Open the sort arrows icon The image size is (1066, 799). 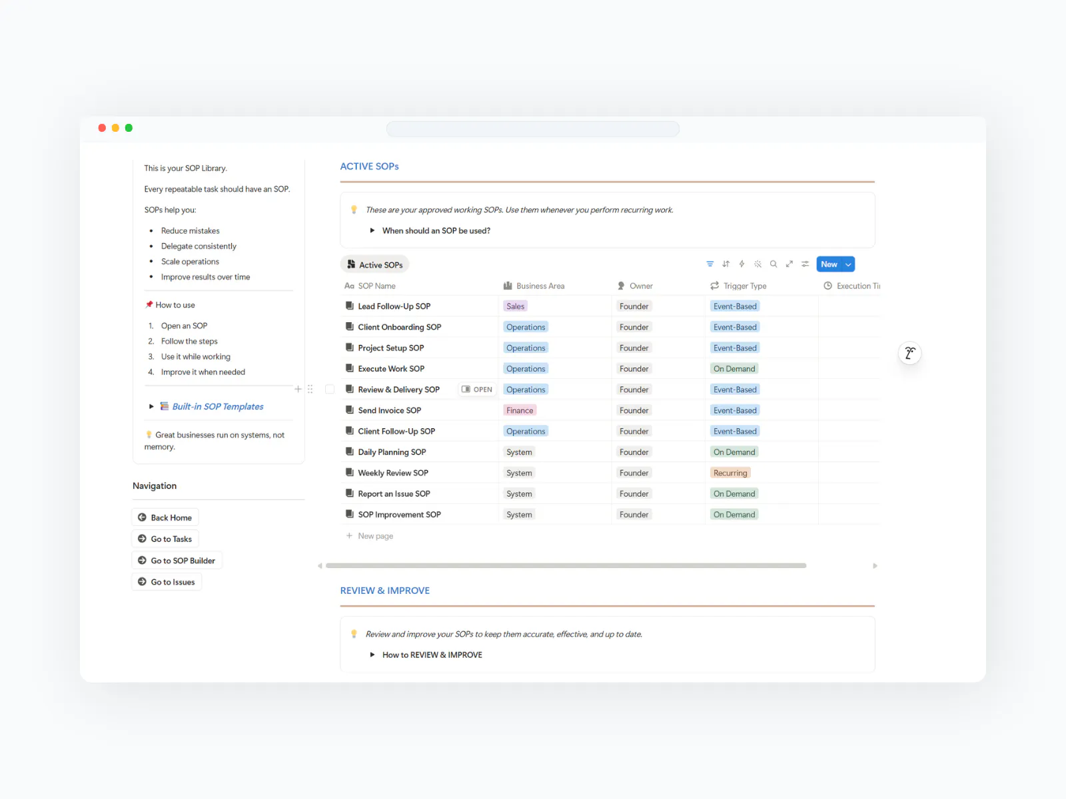(726, 264)
